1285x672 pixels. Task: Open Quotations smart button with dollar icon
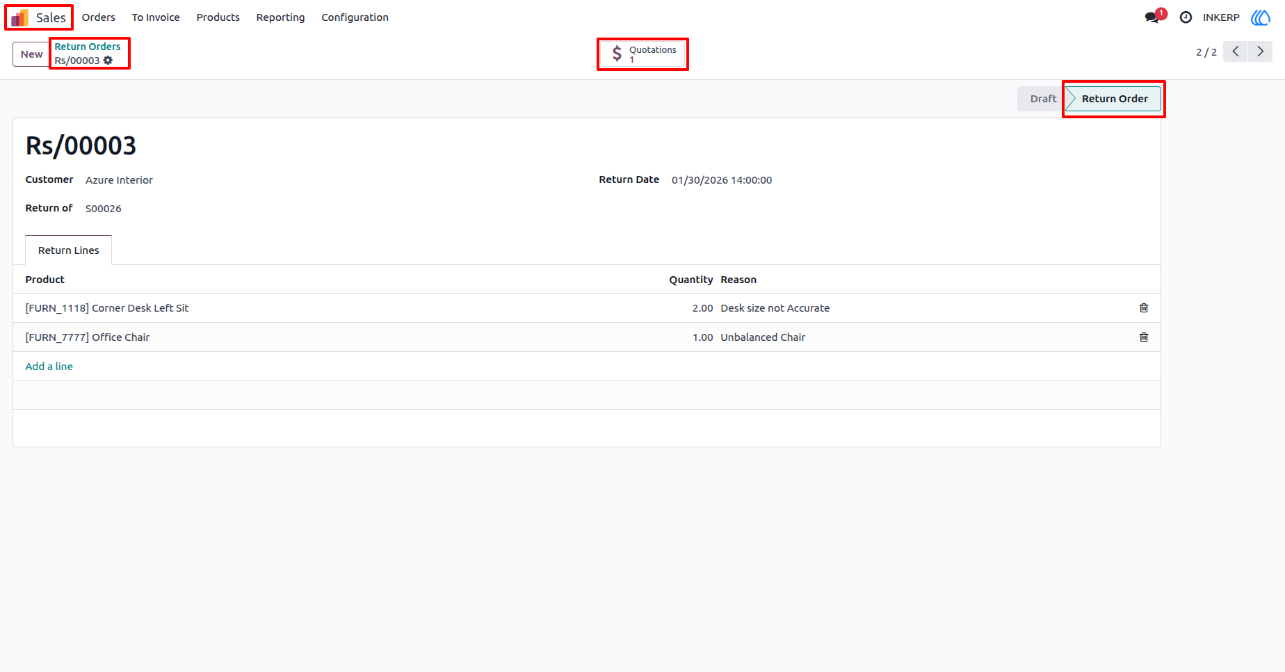point(642,54)
